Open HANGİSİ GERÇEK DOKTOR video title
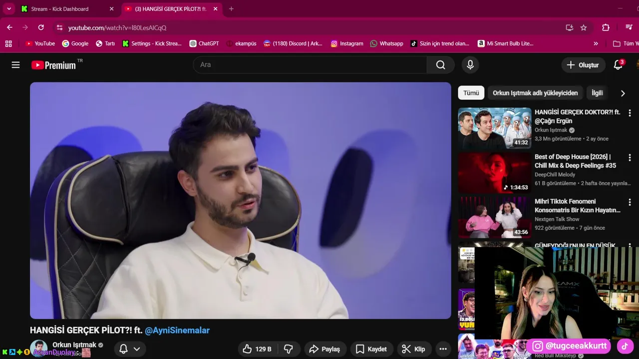 click(578, 116)
